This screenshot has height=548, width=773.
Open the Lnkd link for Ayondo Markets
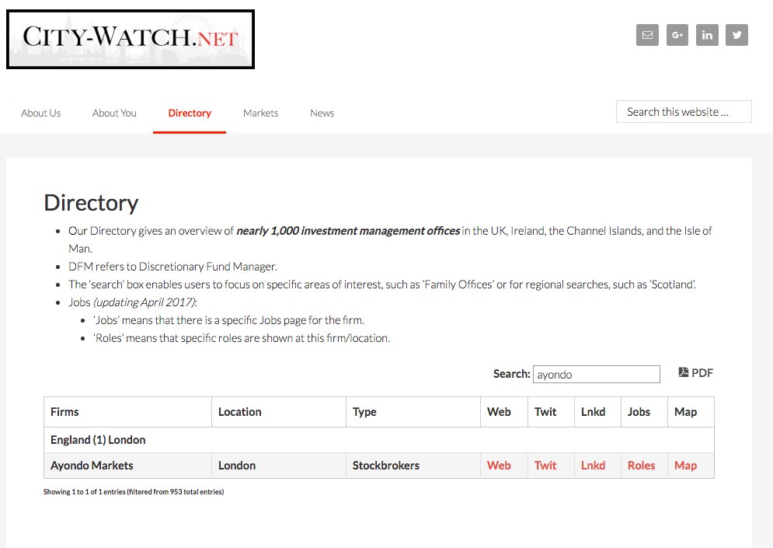[593, 465]
